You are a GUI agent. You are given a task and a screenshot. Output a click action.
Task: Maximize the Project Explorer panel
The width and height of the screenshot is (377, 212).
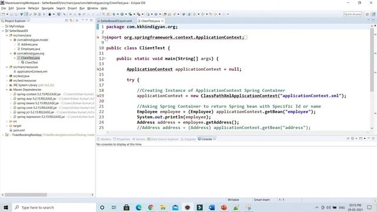(x=91, y=21)
